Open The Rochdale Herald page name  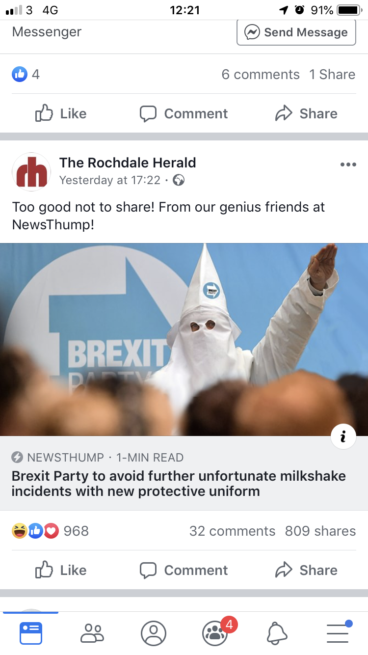click(x=128, y=163)
